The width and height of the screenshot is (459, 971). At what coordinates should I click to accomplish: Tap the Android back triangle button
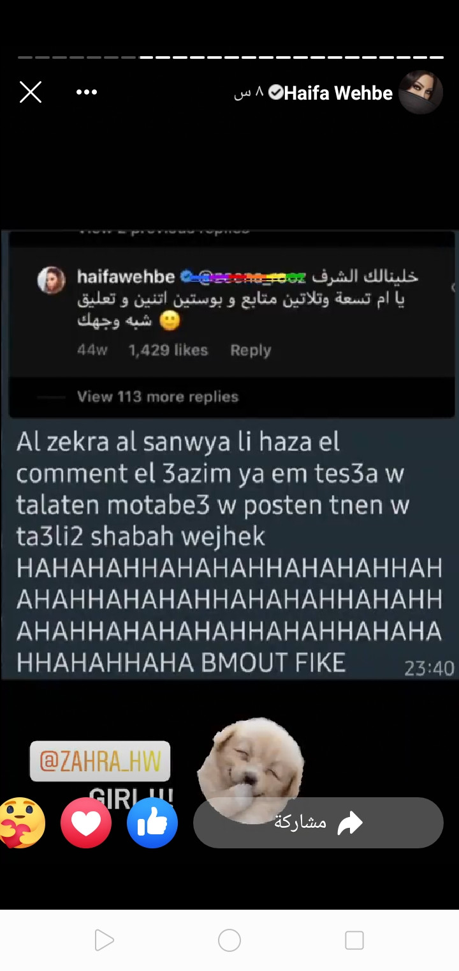[103, 940]
